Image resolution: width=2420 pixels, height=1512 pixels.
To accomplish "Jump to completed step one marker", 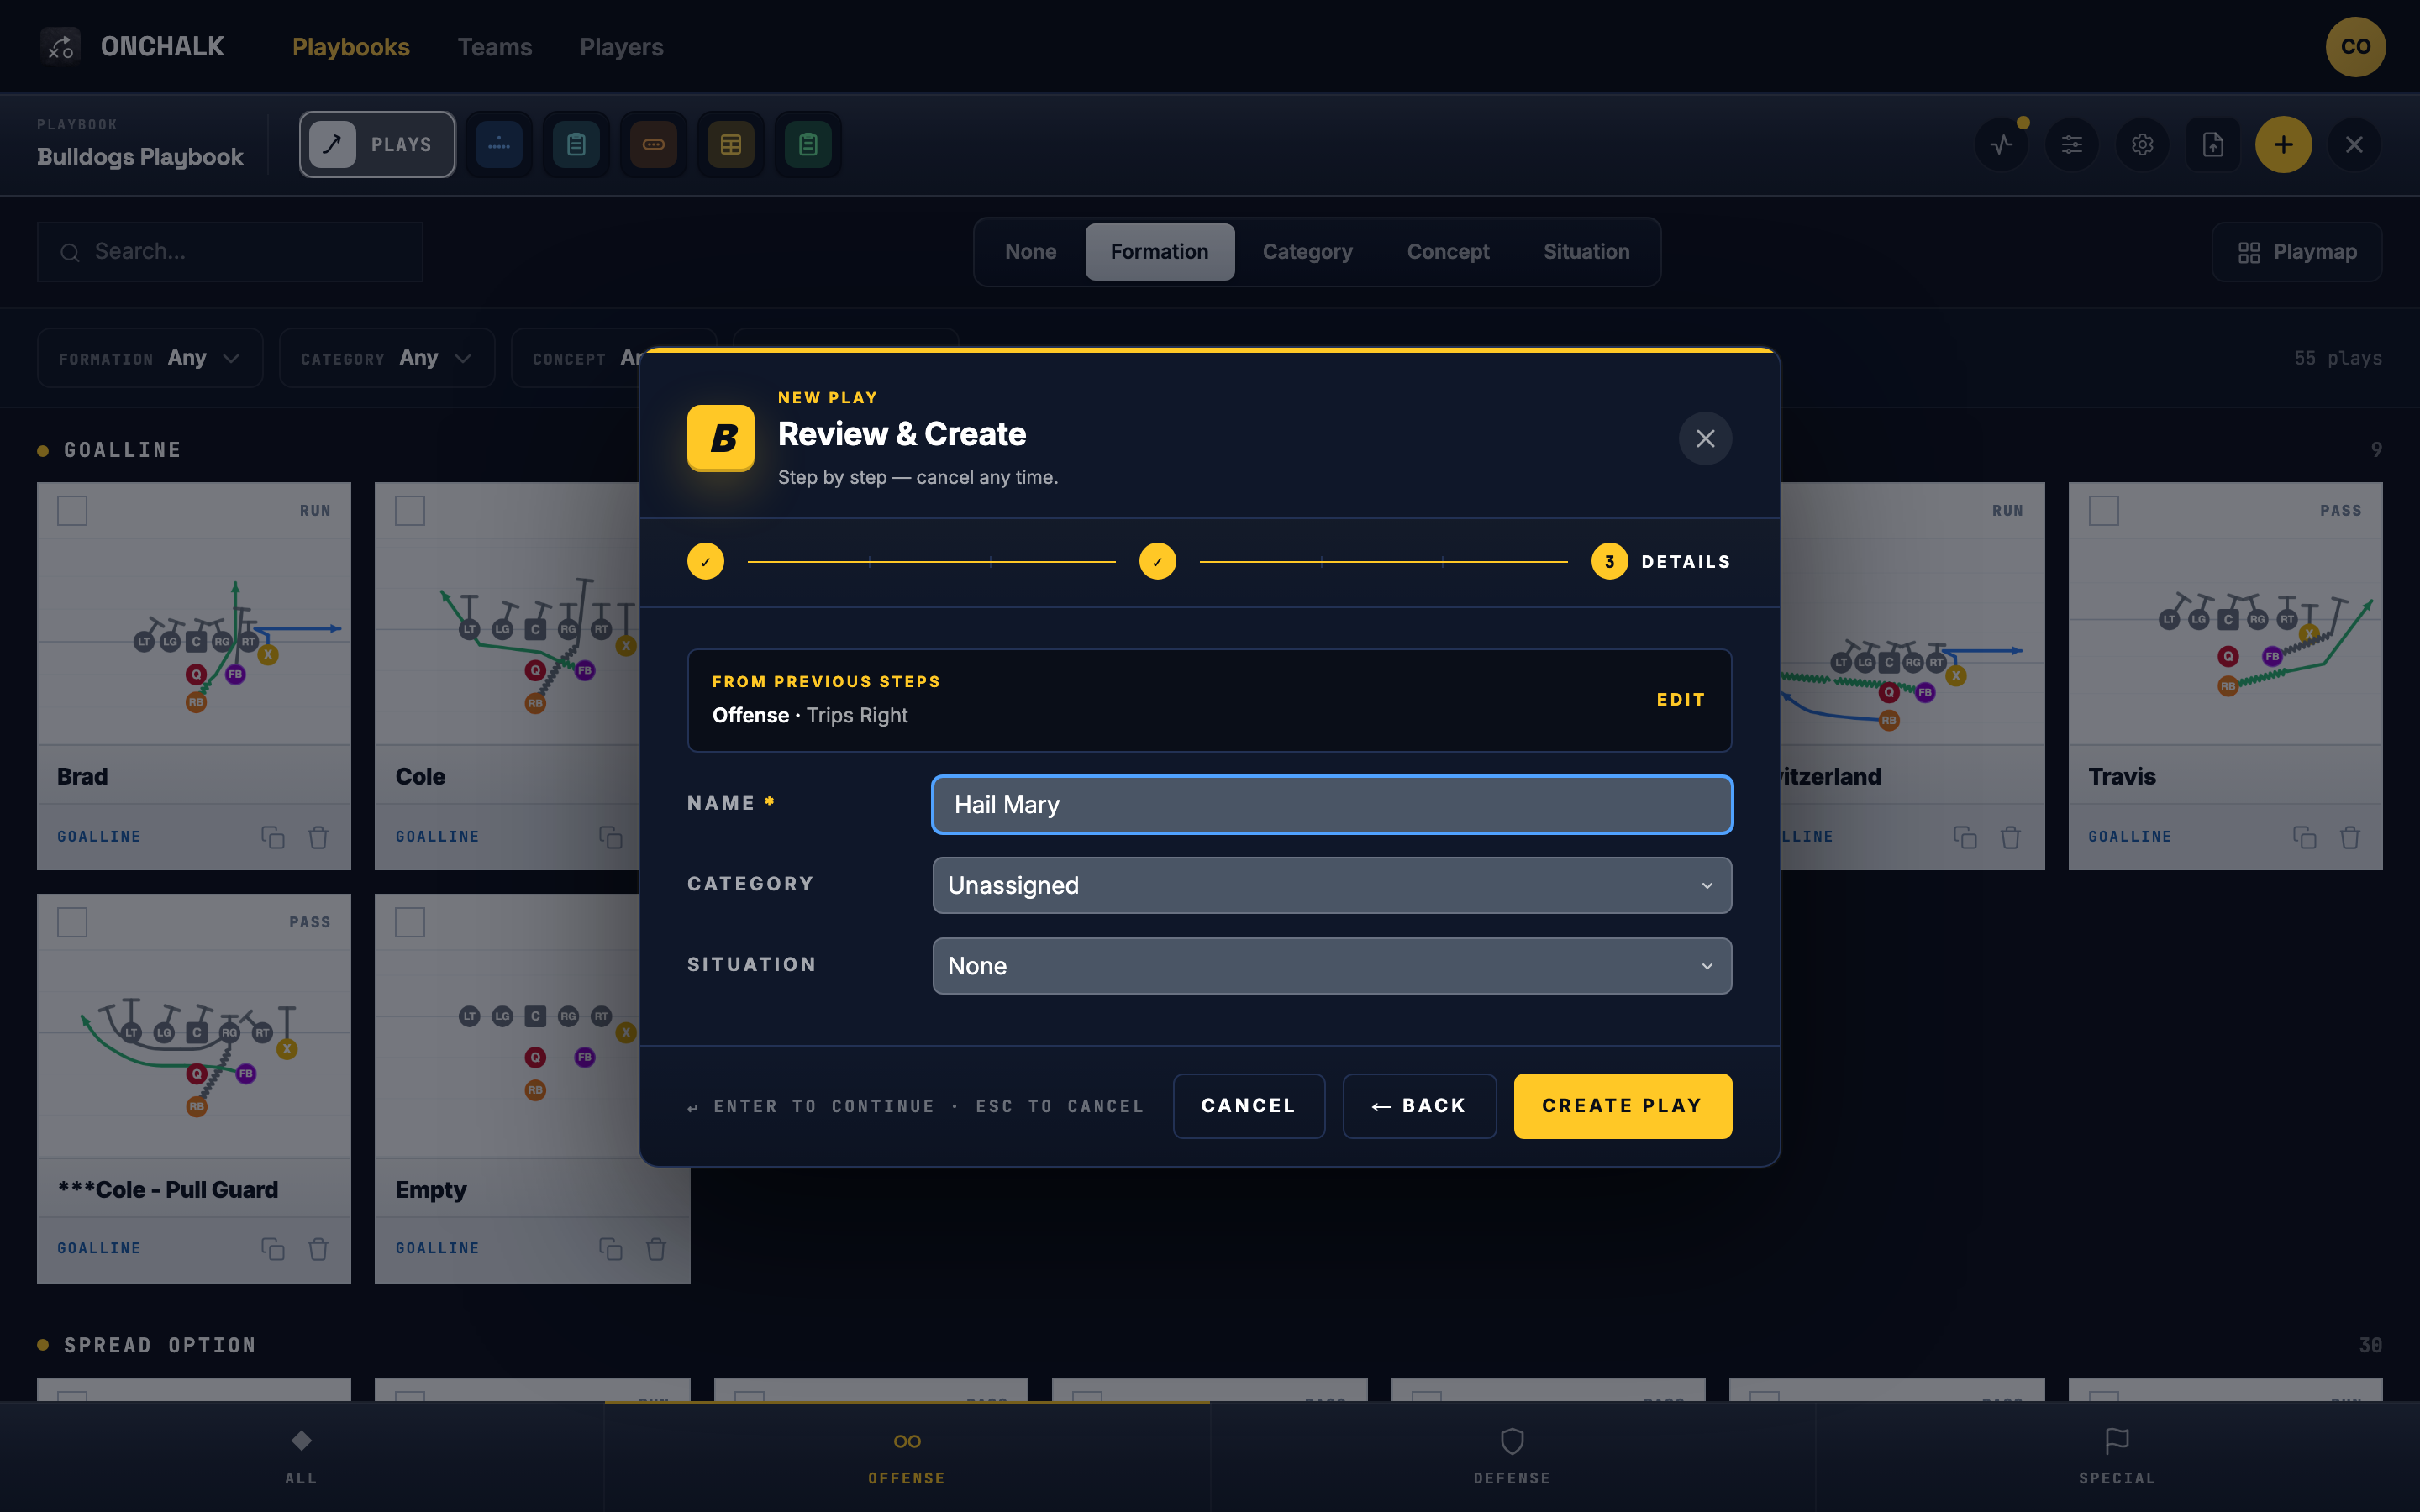I will [x=705, y=562].
